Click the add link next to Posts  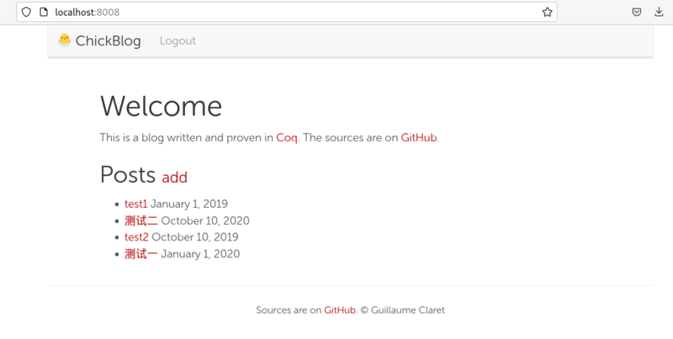tap(174, 177)
